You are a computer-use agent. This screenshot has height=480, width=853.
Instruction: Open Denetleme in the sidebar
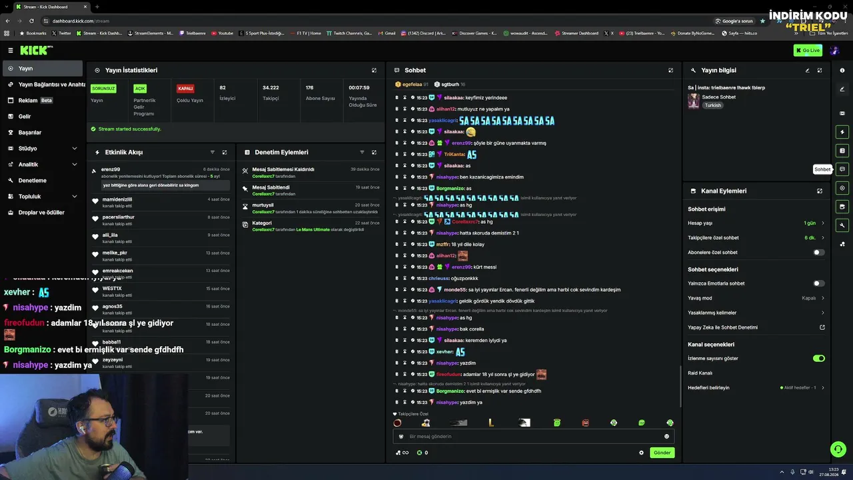(x=43, y=181)
